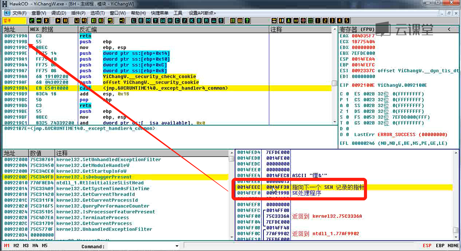Open Source window with S icon
This screenshot has height=251, width=461.
[221, 21]
